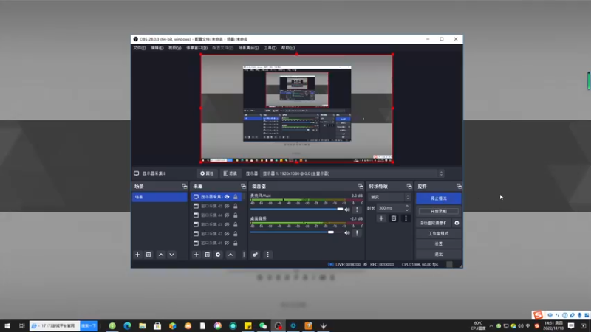This screenshot has height=332, width=591.
Task: Move scene up in Scenes panel
Action: [161, 255]
